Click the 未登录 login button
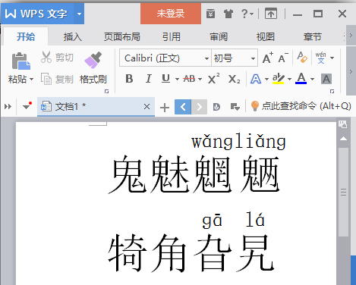 pyautogui.click(x=171, y=14)
